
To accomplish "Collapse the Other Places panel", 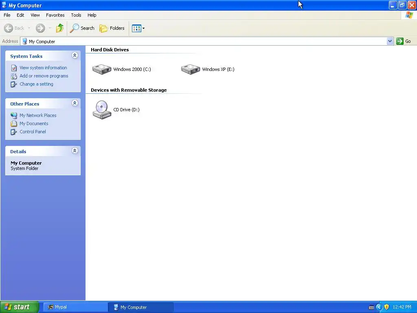I will tap(75, 103).
